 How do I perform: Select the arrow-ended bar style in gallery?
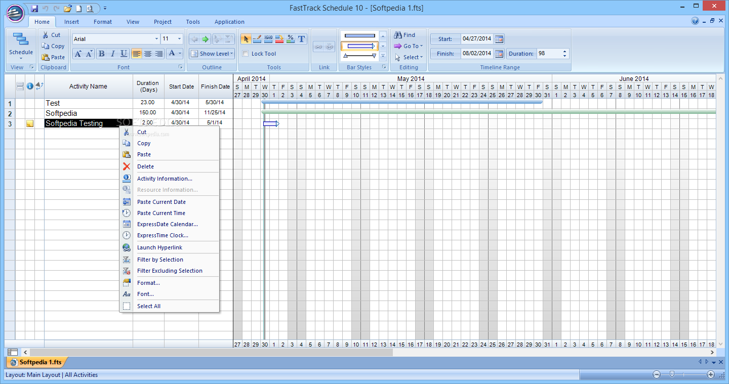coord(359,46)
